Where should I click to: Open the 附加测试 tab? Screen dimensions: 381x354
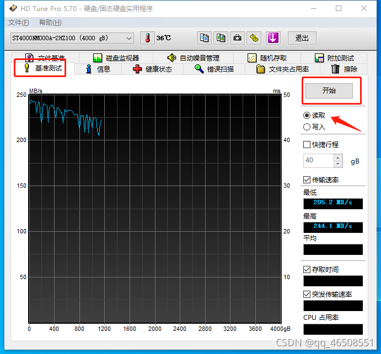click(x=334, y=58)
